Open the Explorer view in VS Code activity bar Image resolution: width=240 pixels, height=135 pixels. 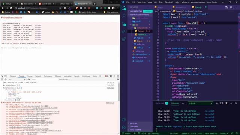(124, 8)
